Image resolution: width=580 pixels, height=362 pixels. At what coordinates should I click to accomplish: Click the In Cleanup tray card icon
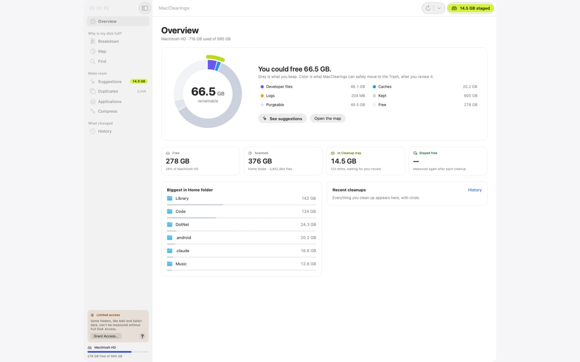(x=333, y=153)
